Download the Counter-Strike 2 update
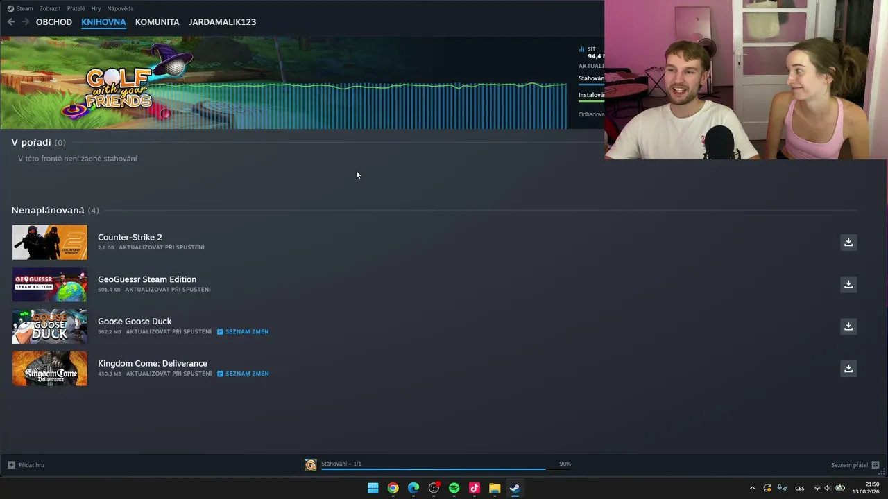The height and width of the screenshot is (499, 888). [848, 243]
